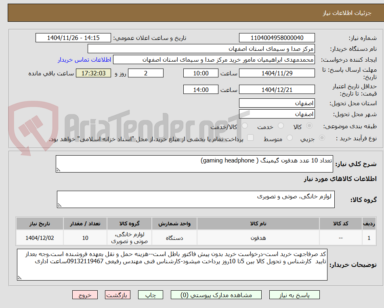Click the تاریخ نیاز column header
The width and height of the screenshot is (384, 308).
pos(40,224)
